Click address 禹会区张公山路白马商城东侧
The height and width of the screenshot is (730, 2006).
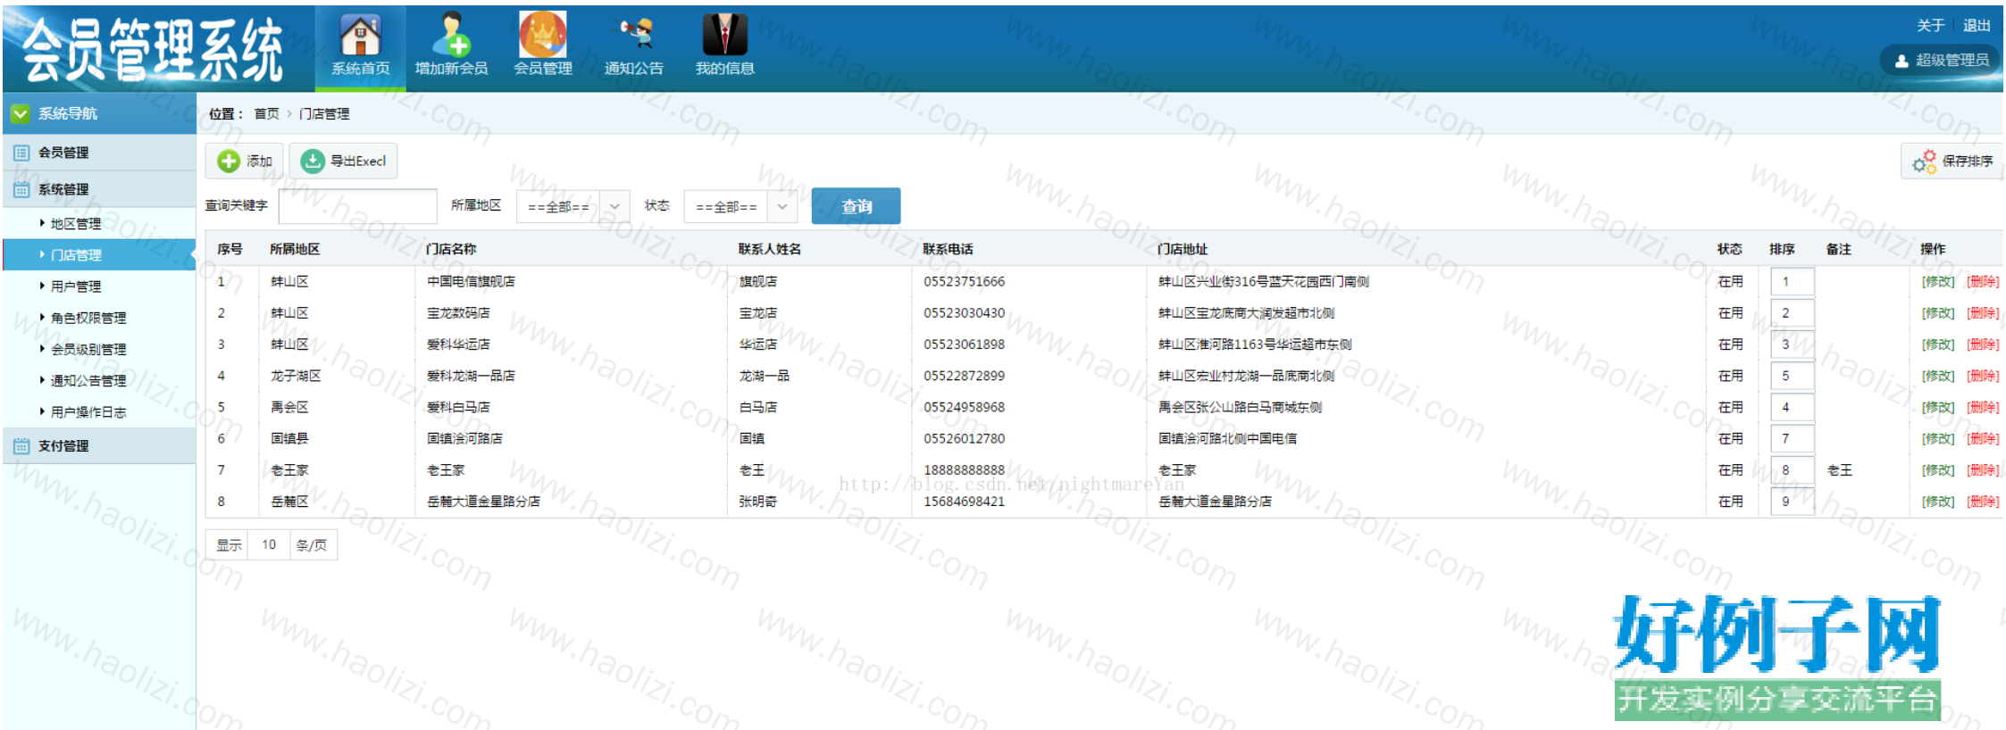[x=1240, y=407]
